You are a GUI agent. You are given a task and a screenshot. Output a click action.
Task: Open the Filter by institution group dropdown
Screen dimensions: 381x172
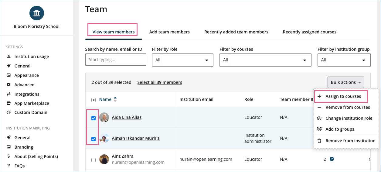pos(344,60)
